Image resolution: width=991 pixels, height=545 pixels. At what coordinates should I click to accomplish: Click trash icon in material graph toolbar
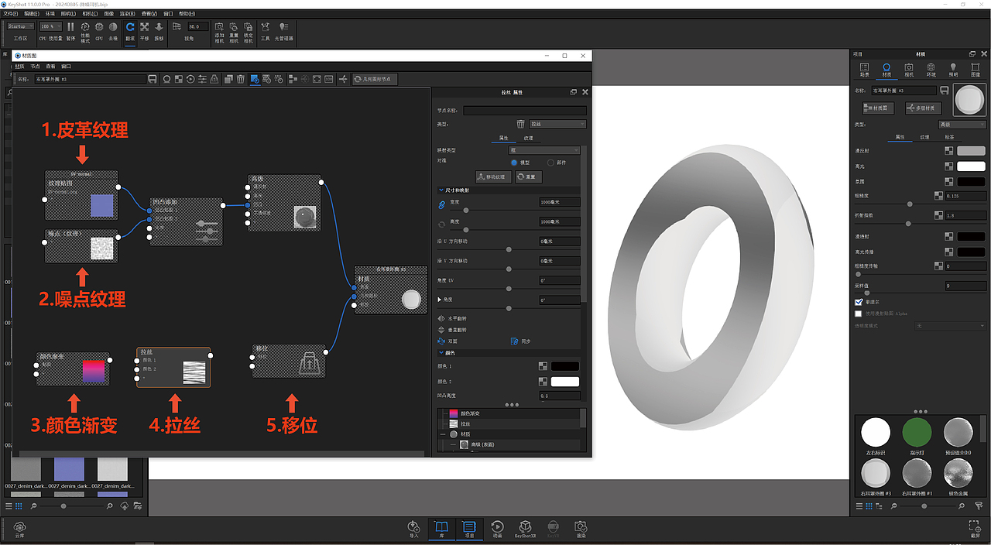point(241,79)
